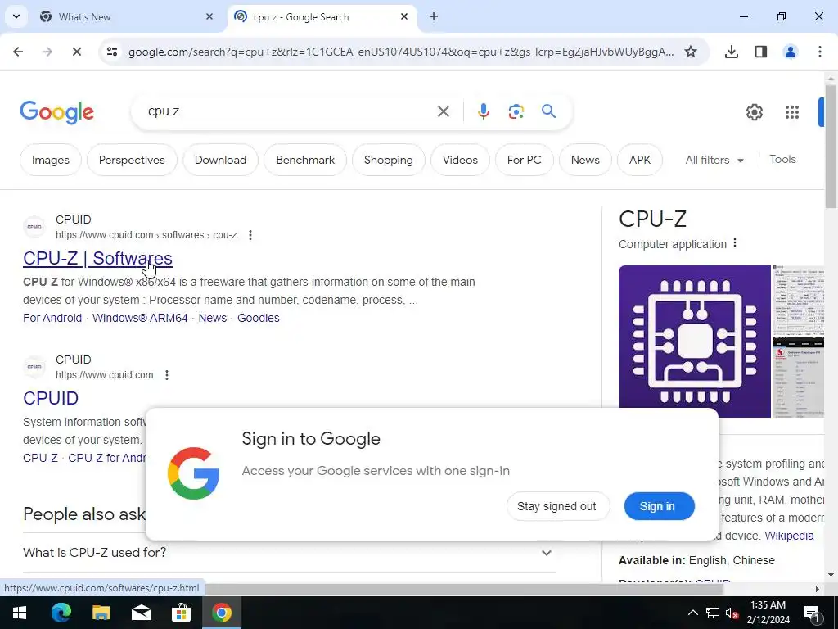Expand 'What is CPU-Z used for?' question
Viewport: 838px width, 629px height.
(x=289, y=552)
